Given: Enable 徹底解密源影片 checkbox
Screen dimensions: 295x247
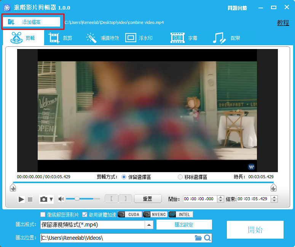Looking at the screenshot, I should coord(43,214).
